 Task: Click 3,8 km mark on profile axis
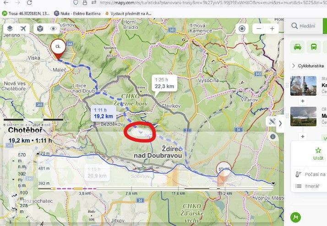coord(85,193)
